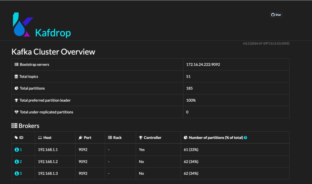The height and width of the screenshot is (184, 312).
Task: Click the info icon for broker 1
Action: [17, 150]
